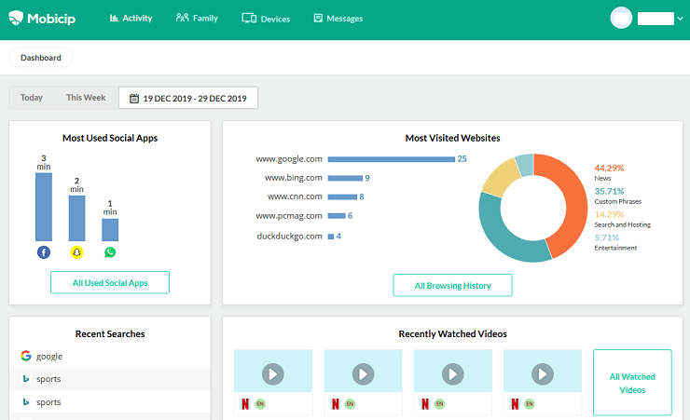Viewport: 690px width, 420px height.
Task: Click the Facebook app icon
Action: pyautogui.click(x=44, y=252)
